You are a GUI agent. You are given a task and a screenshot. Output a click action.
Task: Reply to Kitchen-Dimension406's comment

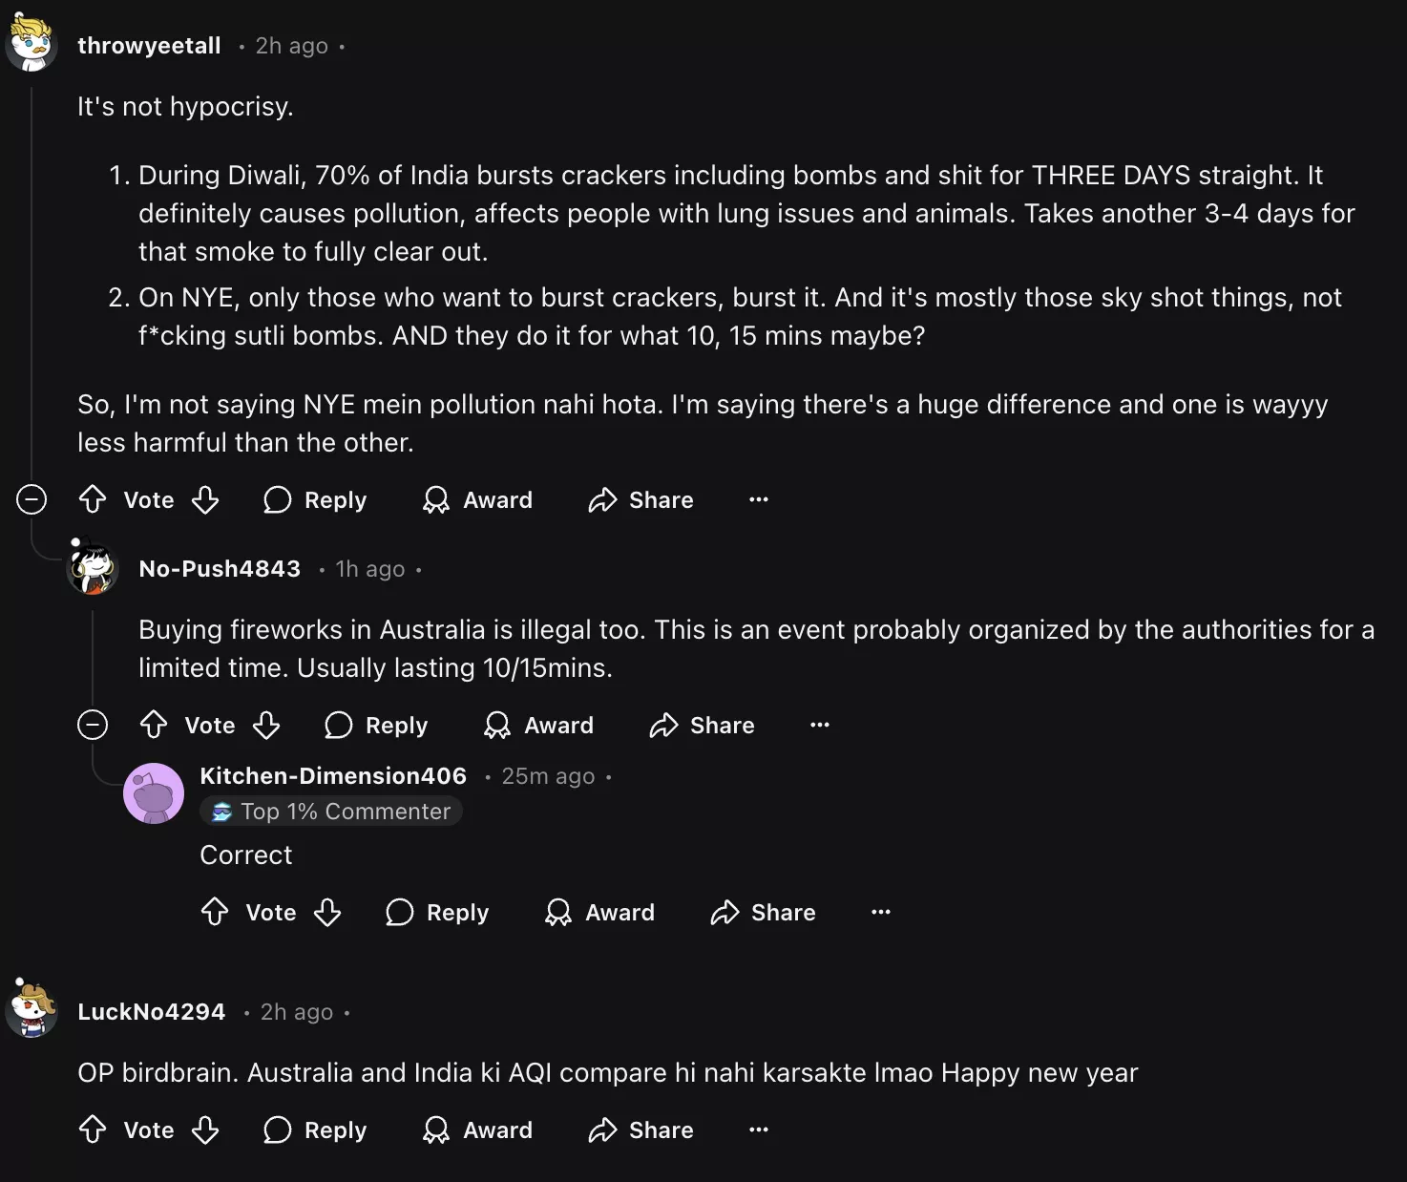coord(437,912)
